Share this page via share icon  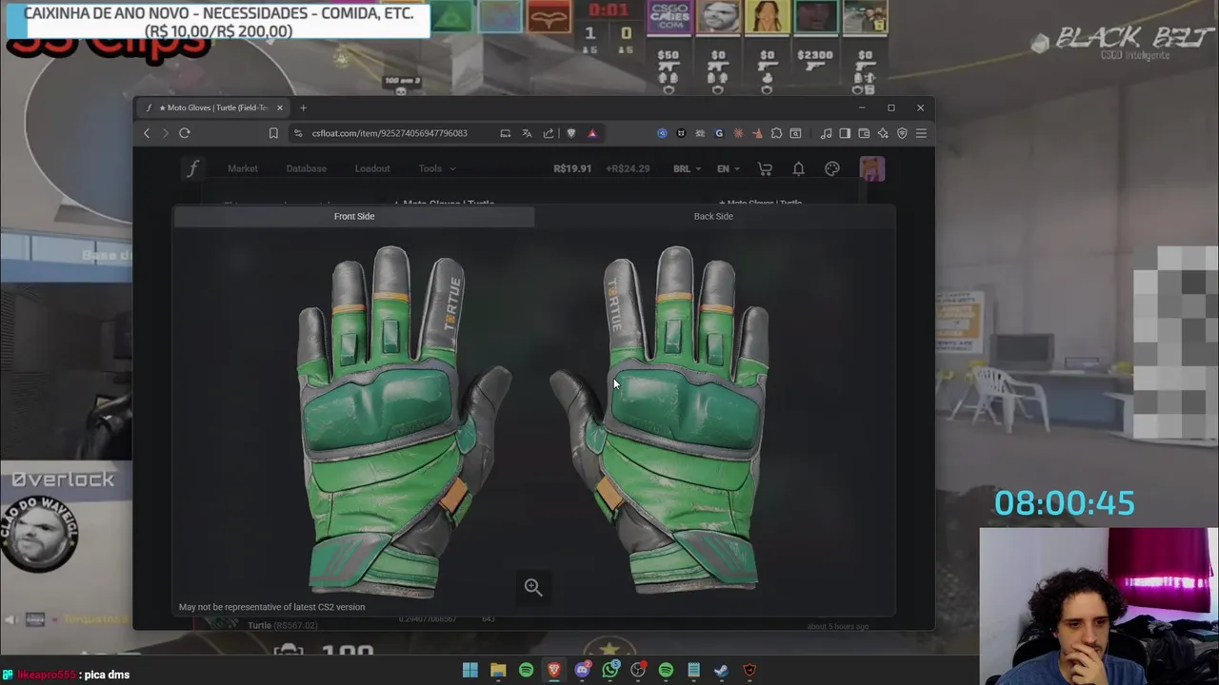pos(549,133)
